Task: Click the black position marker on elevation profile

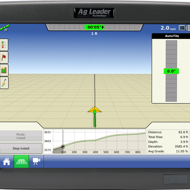Action: point(63,147)
